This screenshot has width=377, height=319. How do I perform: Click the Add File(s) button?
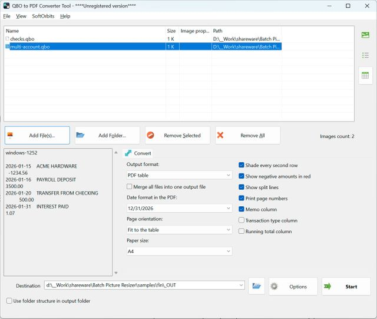click(37, 135)
